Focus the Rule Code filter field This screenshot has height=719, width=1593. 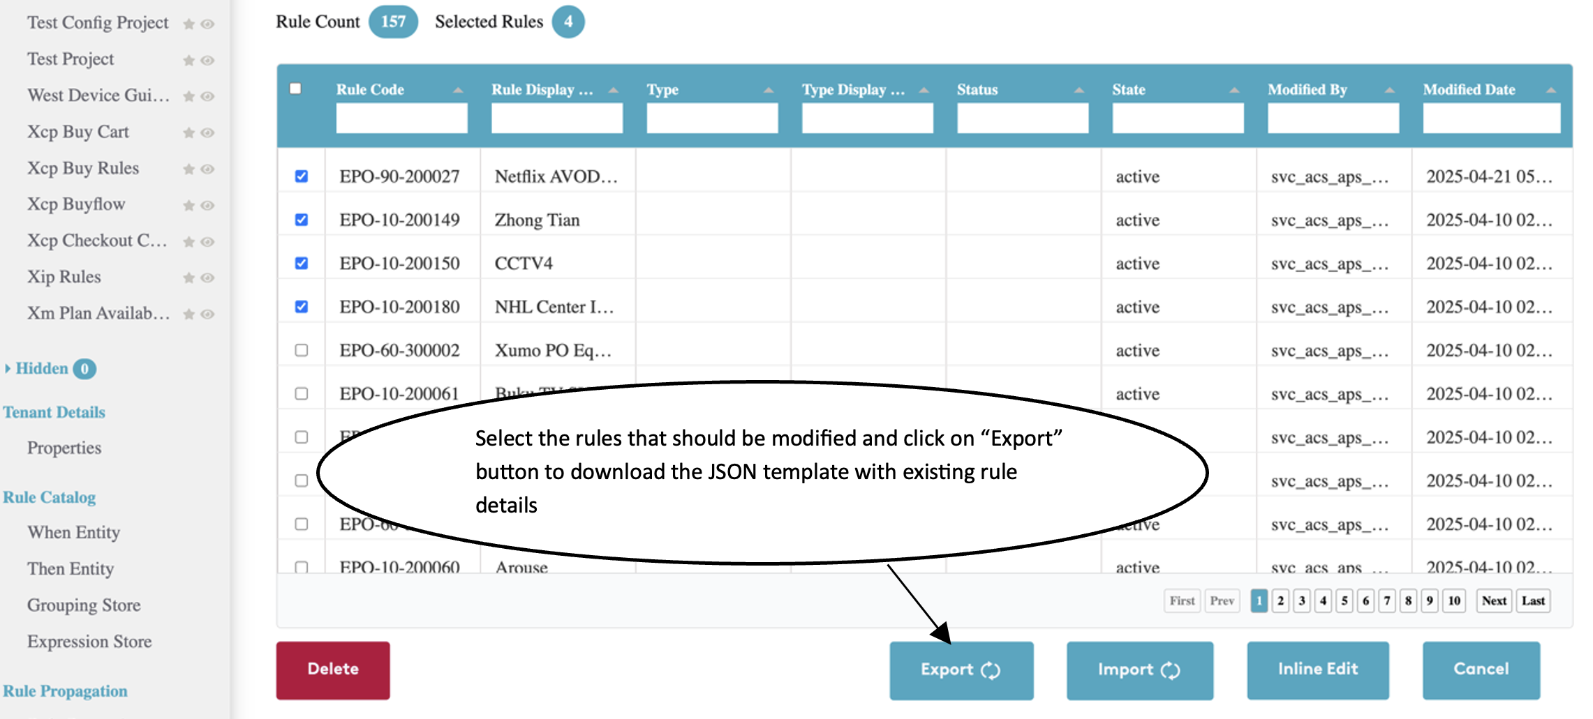point(401,118)
